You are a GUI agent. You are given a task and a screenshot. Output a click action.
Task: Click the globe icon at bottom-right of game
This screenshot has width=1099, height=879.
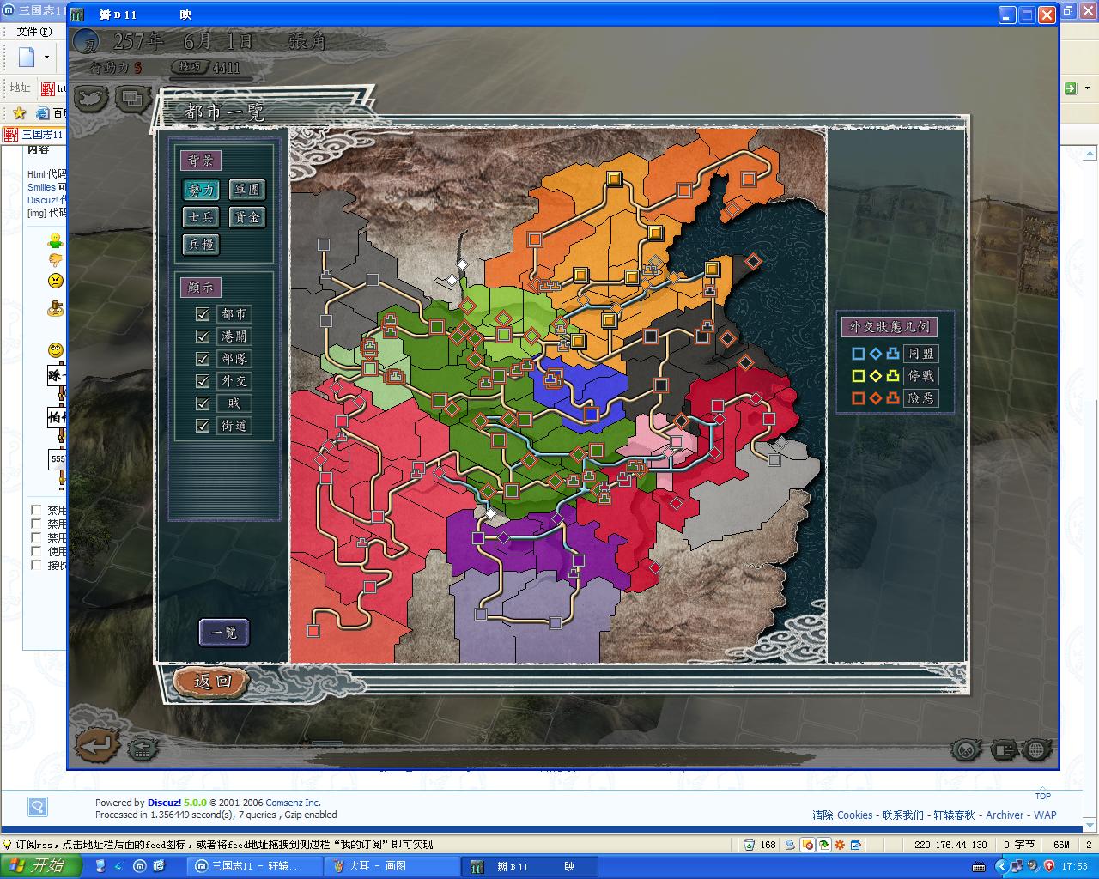[x=1036, y=749]
